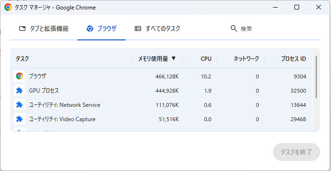The image size is (331, 171).
Task: Sort by the ネットワーク column header
Action: [x=246, y=58]
